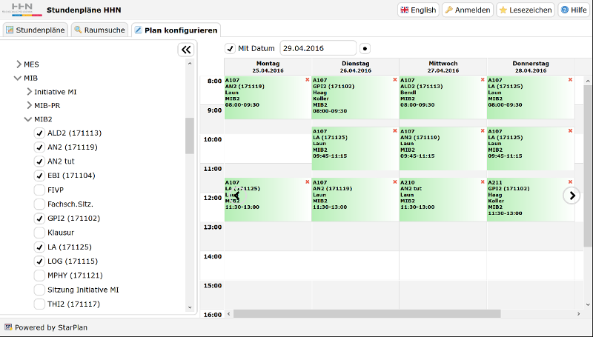Remove Thursday 09:45 LA entry with red X
Viewport: 593px width, 337px height.
click(570, 130)
